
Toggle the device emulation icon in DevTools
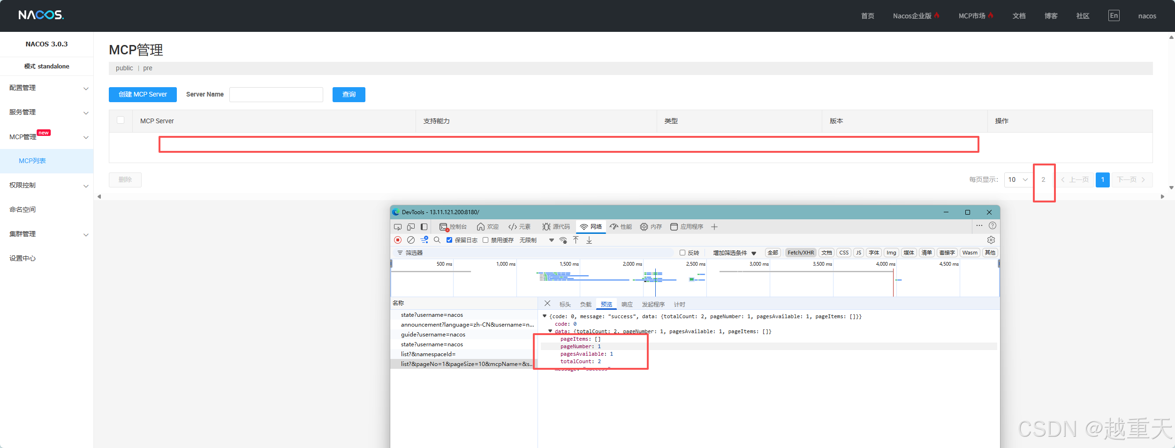click(x=410, y=227)
